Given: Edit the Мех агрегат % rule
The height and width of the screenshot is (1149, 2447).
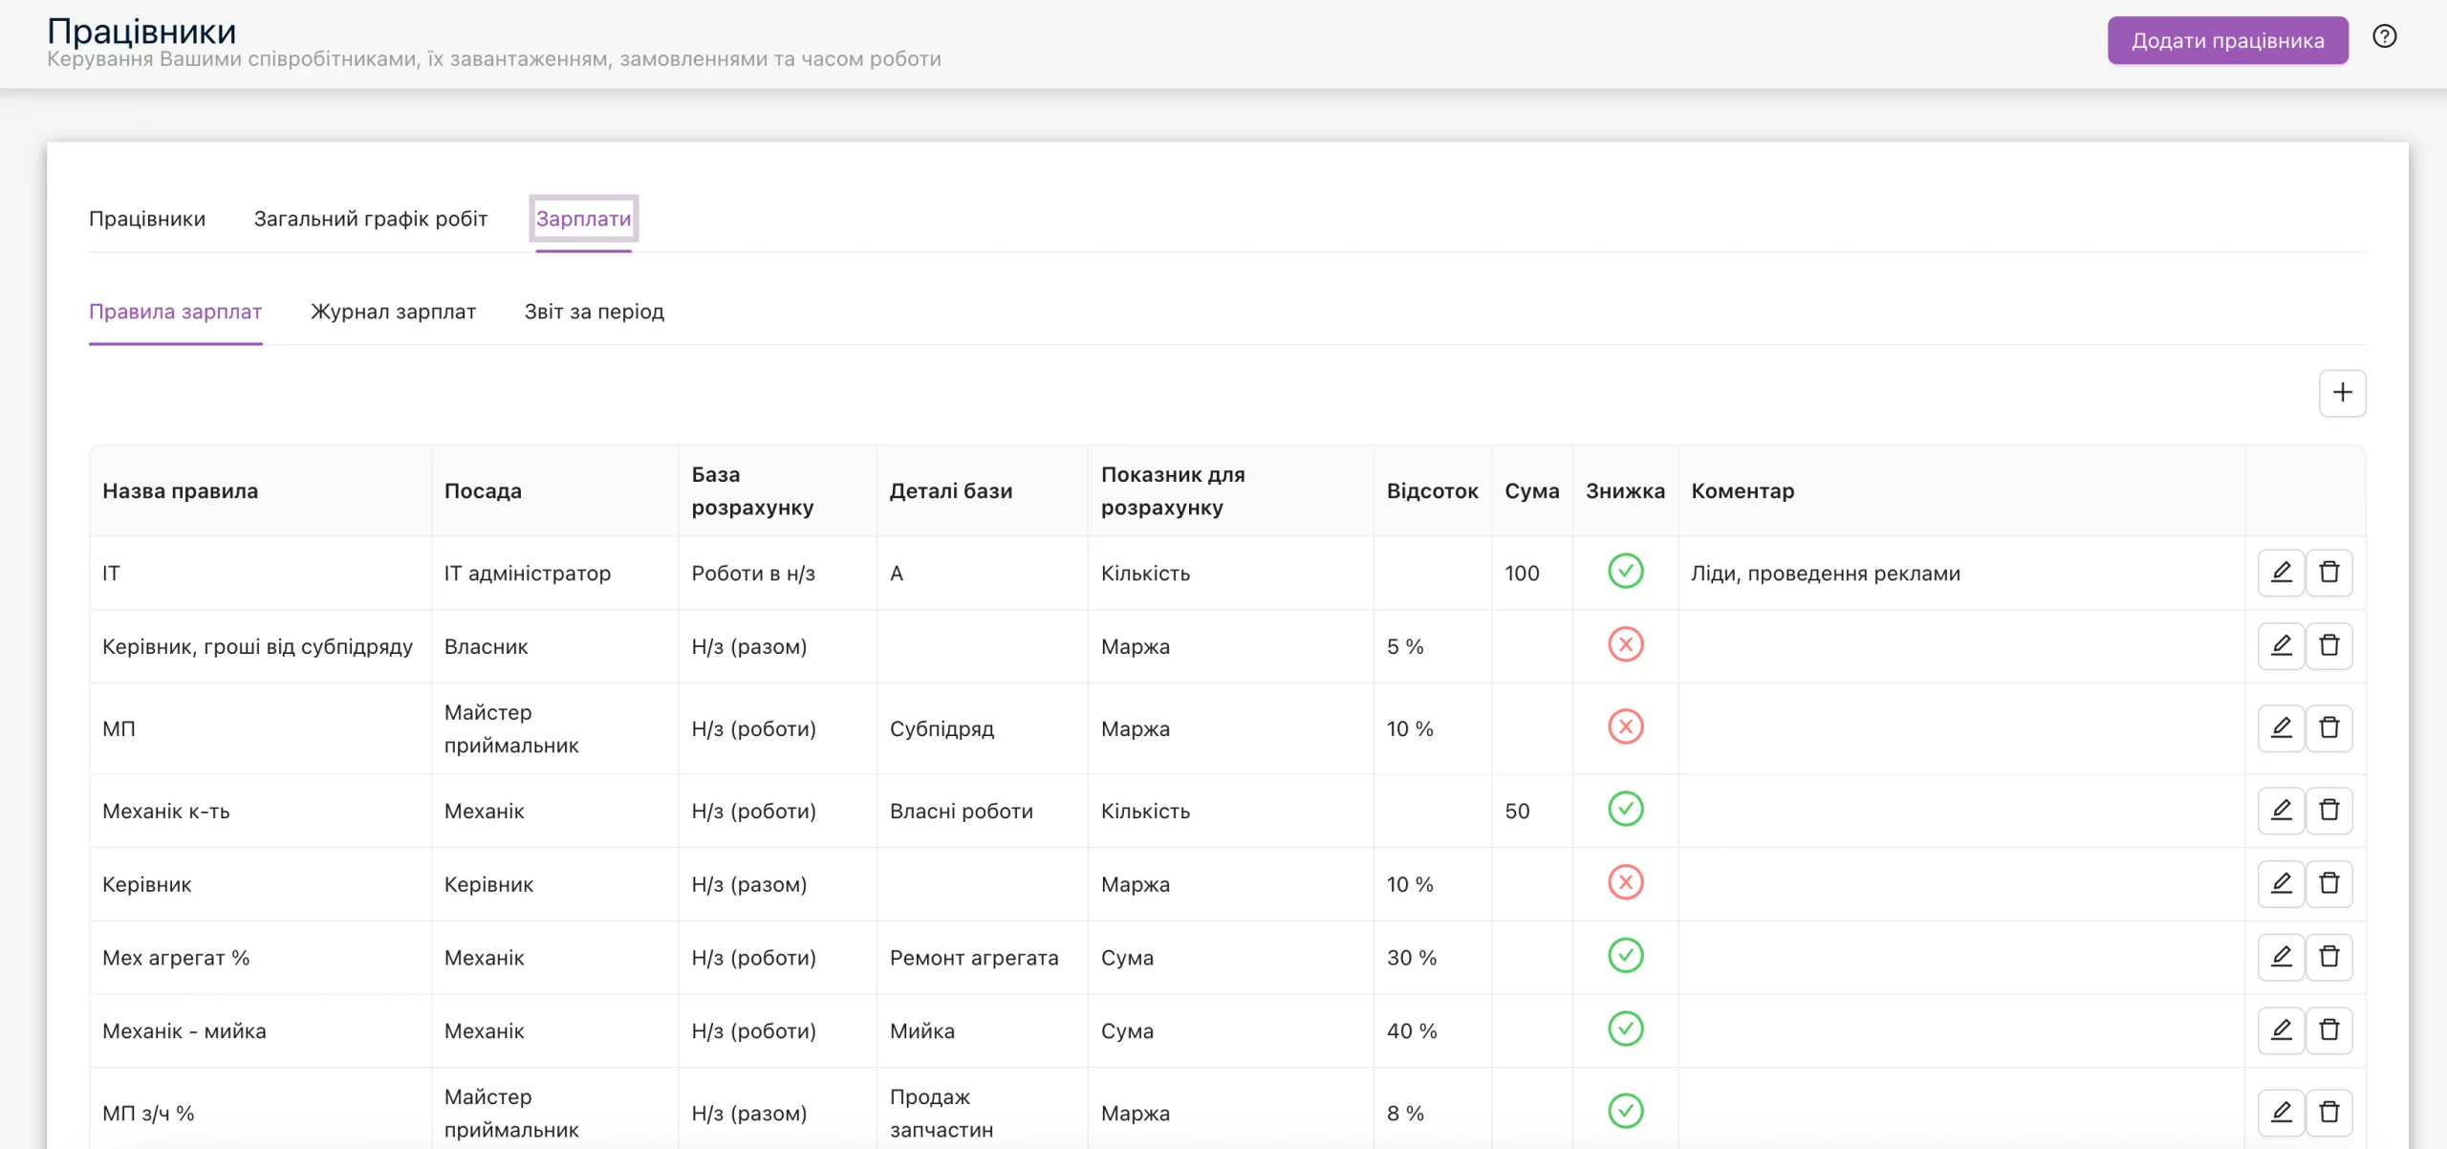Looking at the screenshot, I should [x=2281, y=957].
